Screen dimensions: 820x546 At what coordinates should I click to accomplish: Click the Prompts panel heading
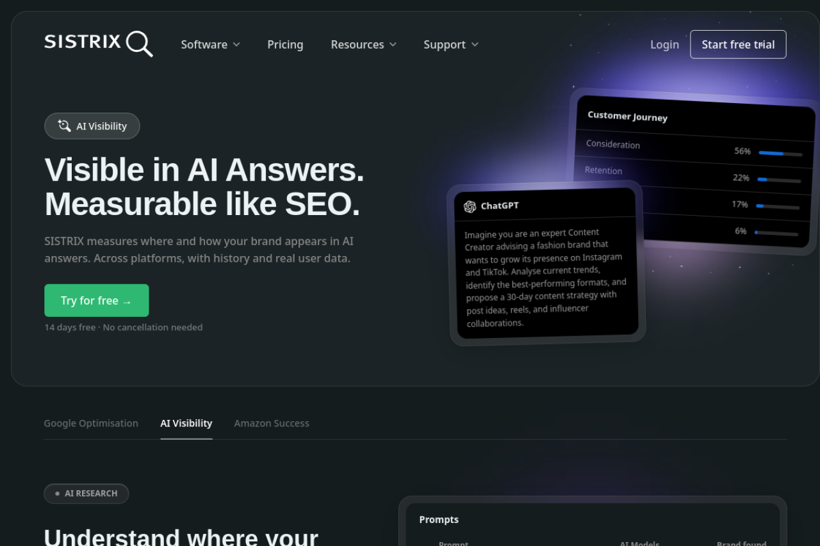click(x=439, y=519)
